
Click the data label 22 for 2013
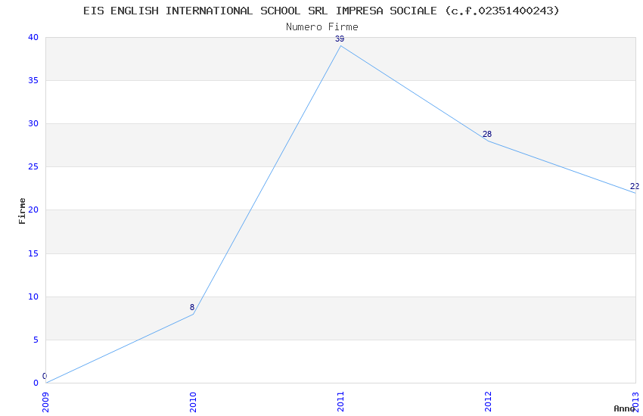[635, 186]
